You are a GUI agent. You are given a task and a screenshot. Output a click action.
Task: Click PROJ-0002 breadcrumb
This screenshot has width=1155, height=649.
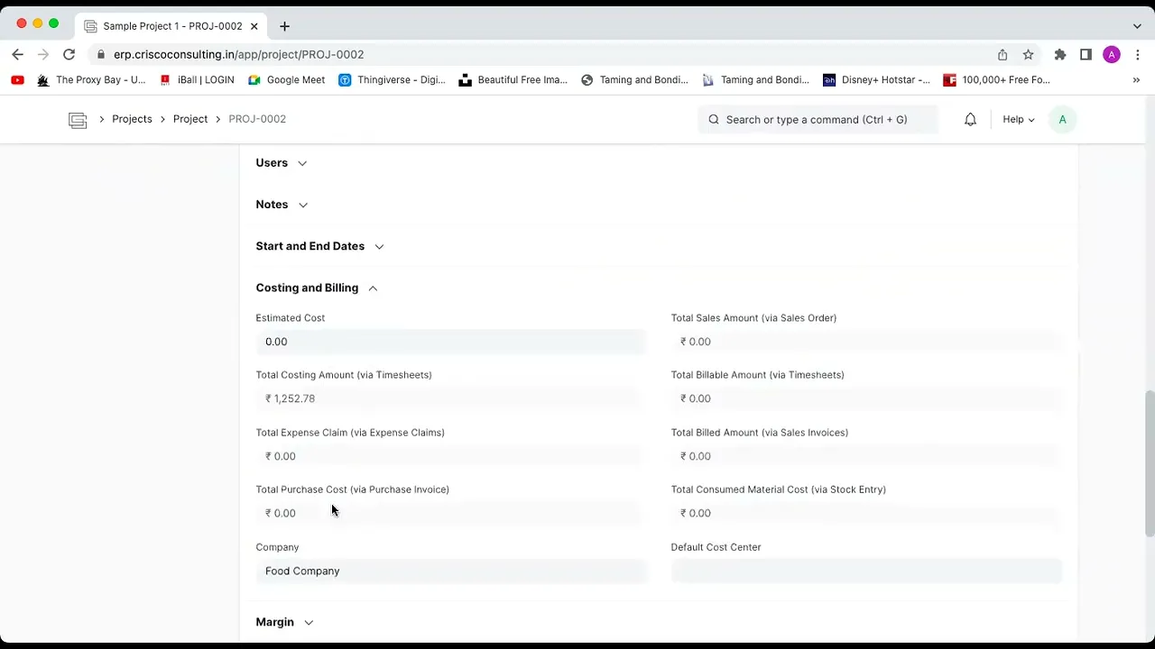click(x=257, y=119)
